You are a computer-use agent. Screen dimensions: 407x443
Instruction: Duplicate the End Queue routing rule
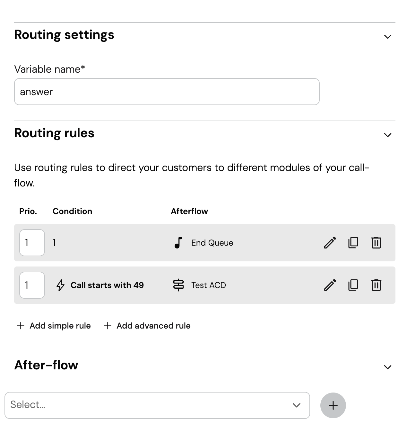click(x=353, y=243)
